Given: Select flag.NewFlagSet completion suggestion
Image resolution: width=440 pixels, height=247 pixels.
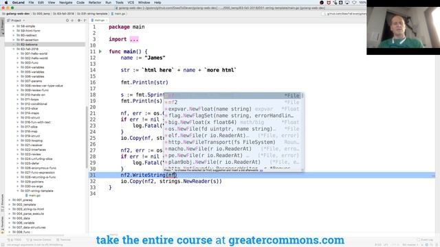Looking at the screenshot, I should 233,116.
